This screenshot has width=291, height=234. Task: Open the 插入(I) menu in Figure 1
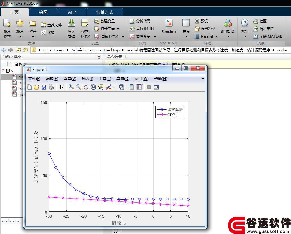tap(87, 79)
